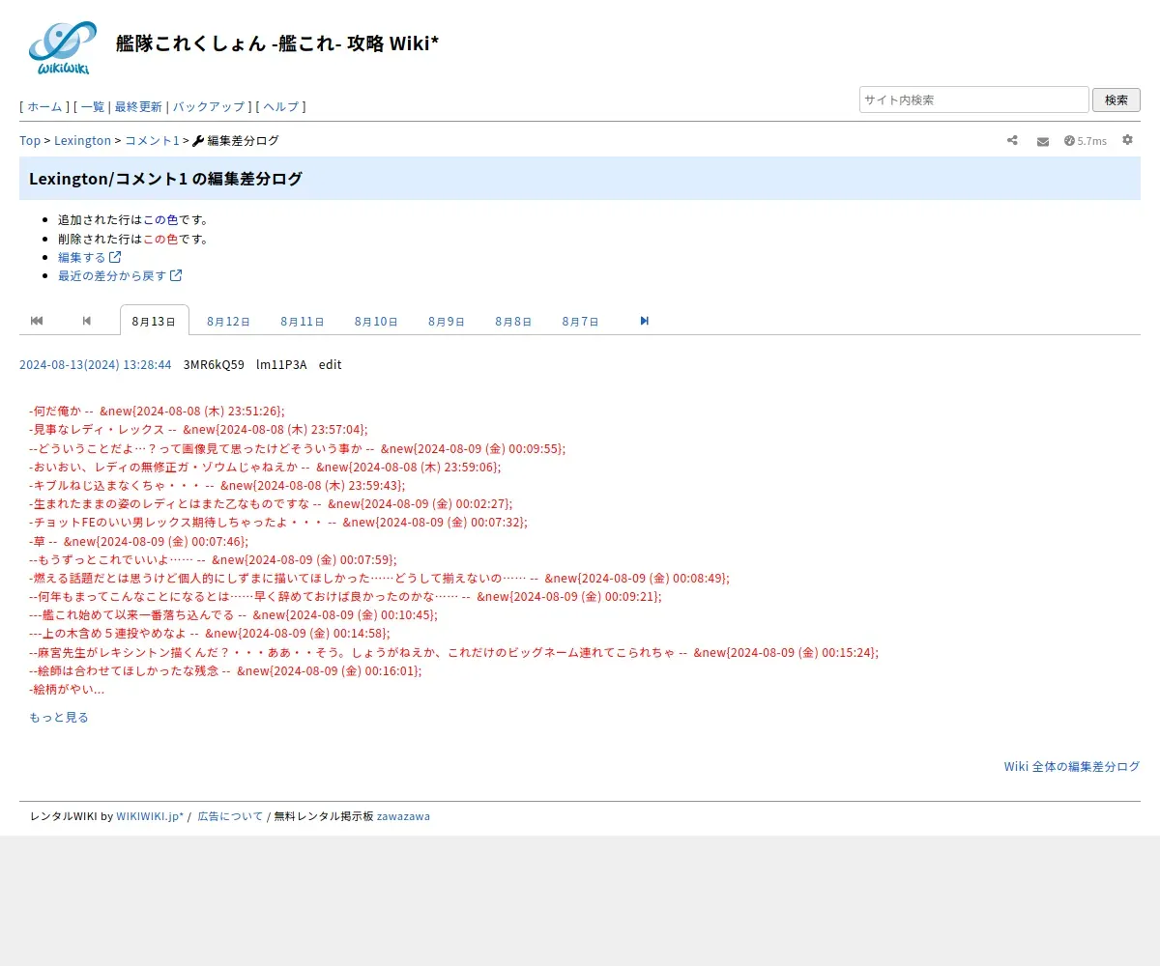Open the Lexington breadcrumb link
Screen dimensions: 1160x966
(x=82, y=141)
